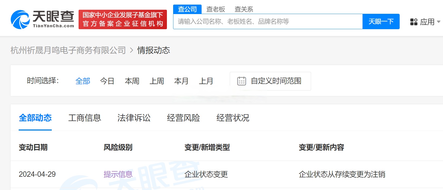The image size is (443, 190).
Task: Filter by 上月 time range
Action: click(206, 81)
